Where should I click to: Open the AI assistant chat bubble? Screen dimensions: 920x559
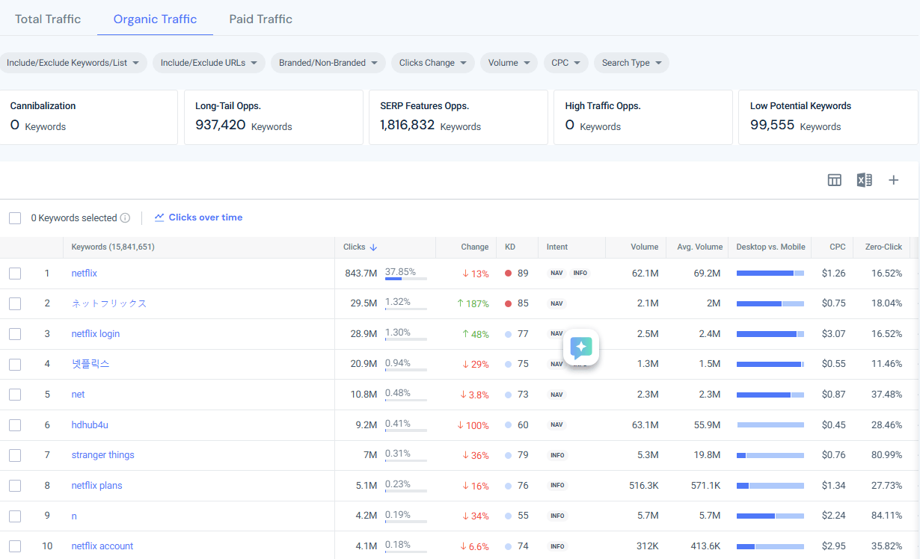pos(581,347)
